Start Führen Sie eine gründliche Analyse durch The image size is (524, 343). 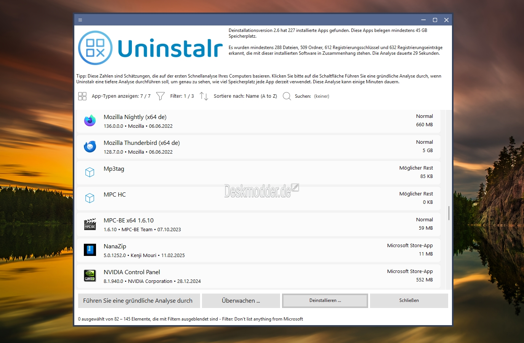point(138,301)
